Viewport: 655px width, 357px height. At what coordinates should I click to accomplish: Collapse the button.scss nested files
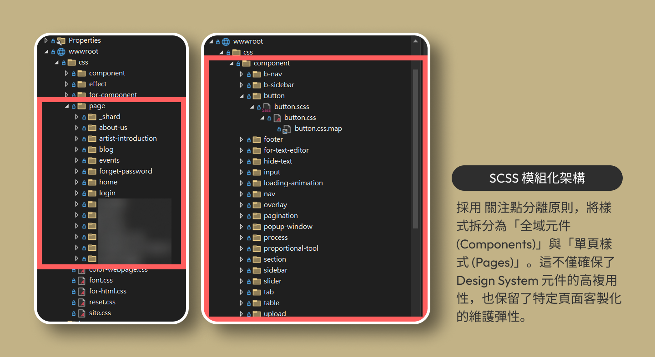point(252,107)
